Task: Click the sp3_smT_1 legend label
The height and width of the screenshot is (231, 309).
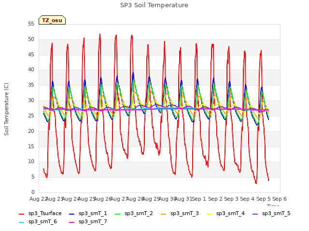Action: tap(93, 213)
